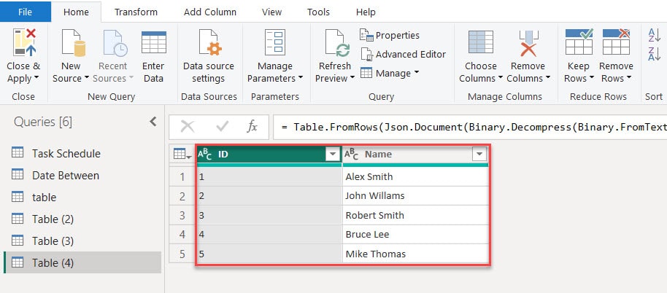Switch to the Tools tab
The width and height of the screenshot is (667, 293).
(319, 12)
